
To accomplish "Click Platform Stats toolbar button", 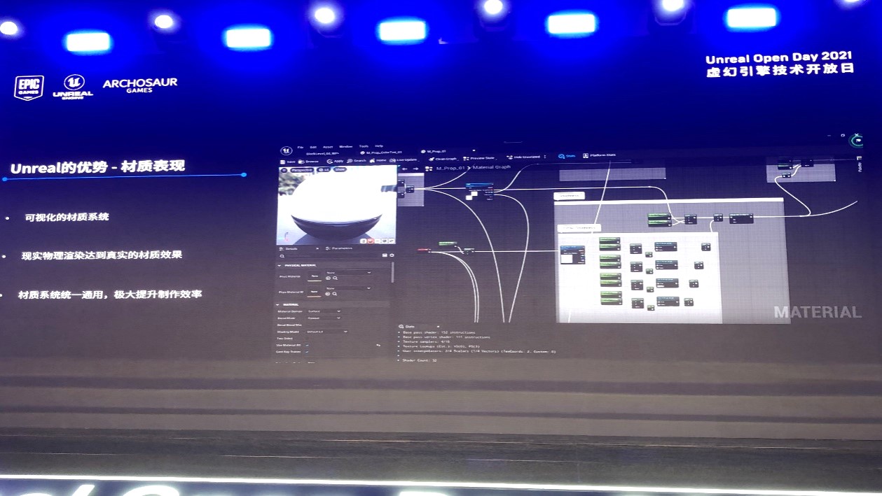I will coord(600,155).
